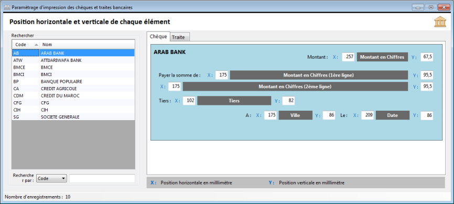The height and width of the screenshot is (204, 454).
Task: Click the Date Y field showing 86
Action: [427, 115]
